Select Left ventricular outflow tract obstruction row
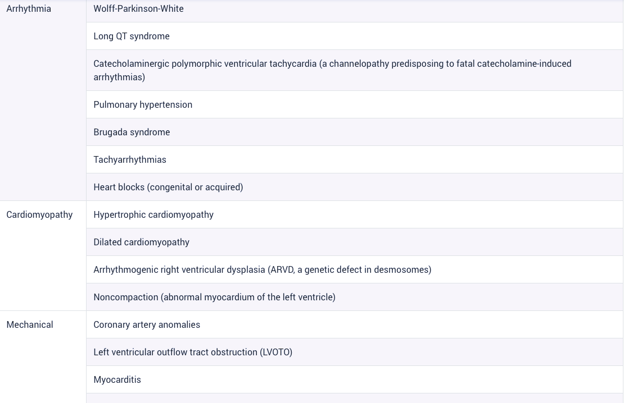Viewport: 624px width, 403px height. (355, 352)
